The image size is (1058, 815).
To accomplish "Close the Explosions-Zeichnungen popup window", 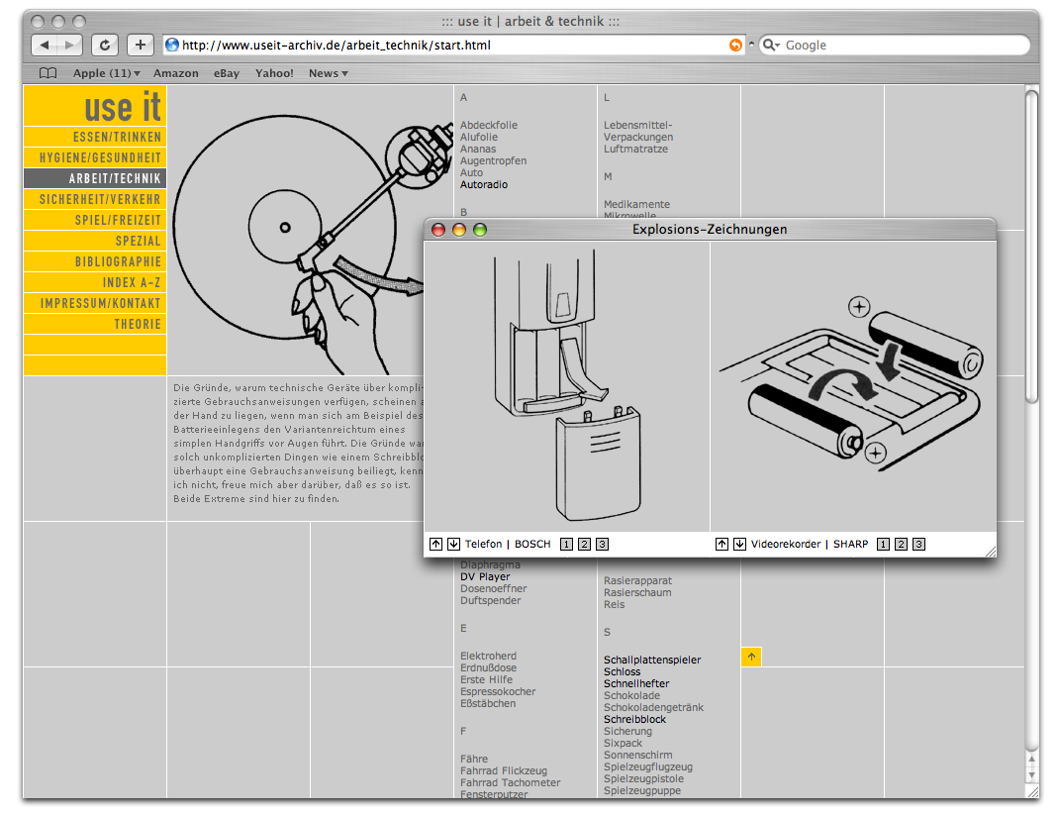I will [x=438, y=230].
